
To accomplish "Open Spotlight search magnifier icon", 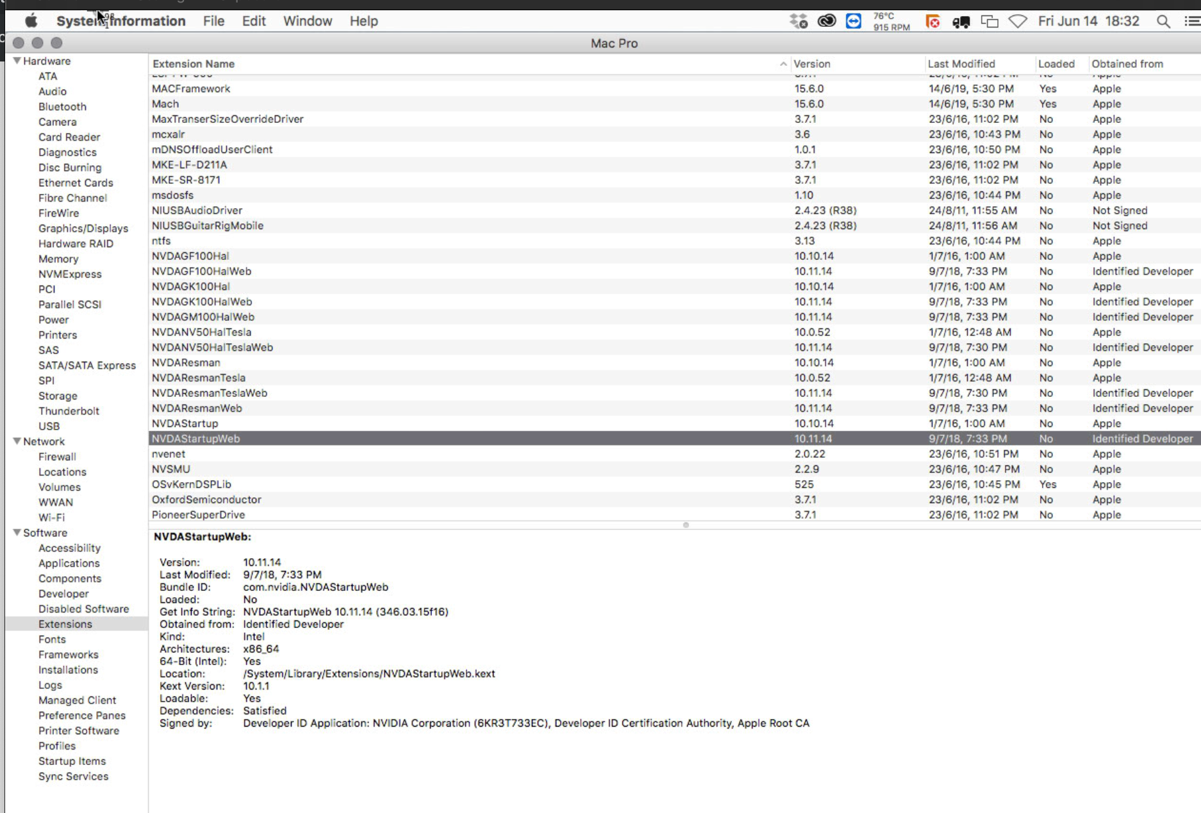I will pyautogui.click(x=1163, y=21).
